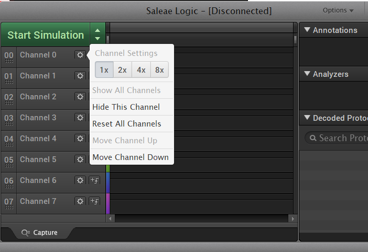Open Channel 7 settings gear
Screen dimensions: 368x252
pyautogui.click(x=80, y=201)
